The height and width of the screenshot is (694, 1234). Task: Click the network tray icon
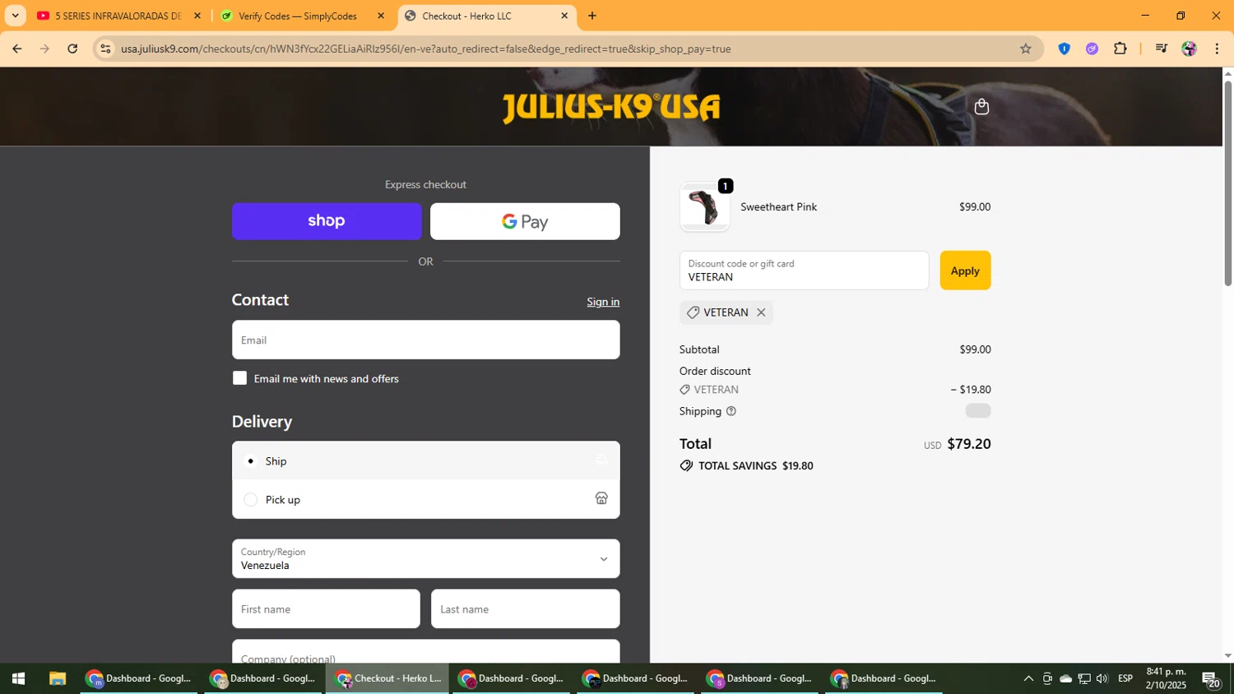click(1084, 678)
